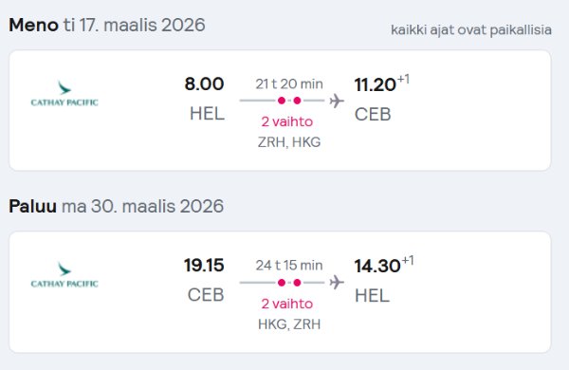Screen dimensions: 569x370
Task: Open the outbound '2 vaihto' stops link
Action: coord(287,121)
